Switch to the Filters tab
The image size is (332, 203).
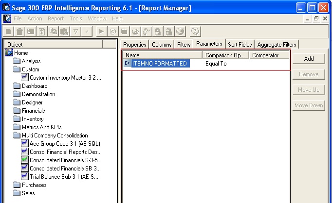[184, 45]
